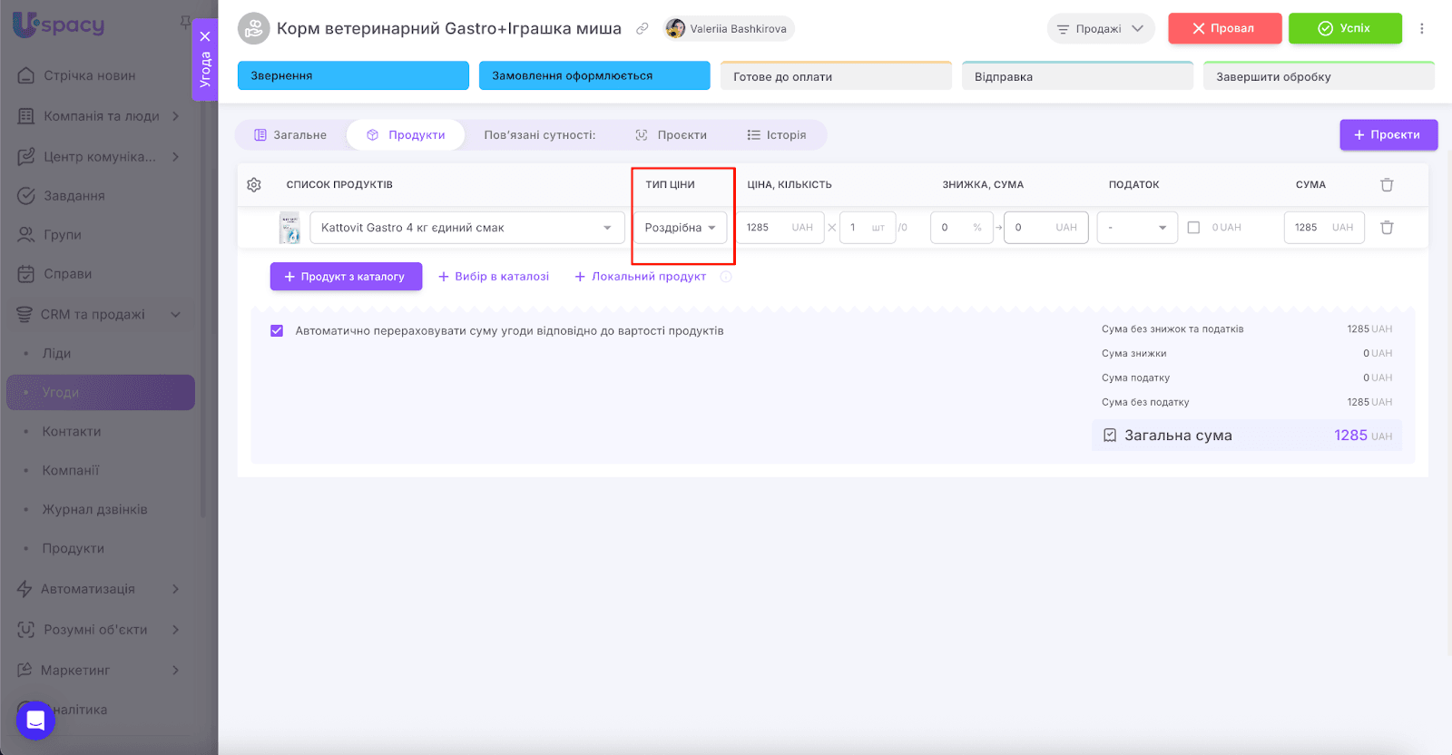Switch to the Історія tab
This screenshot has height=755, width=1452.
point(777,135)
